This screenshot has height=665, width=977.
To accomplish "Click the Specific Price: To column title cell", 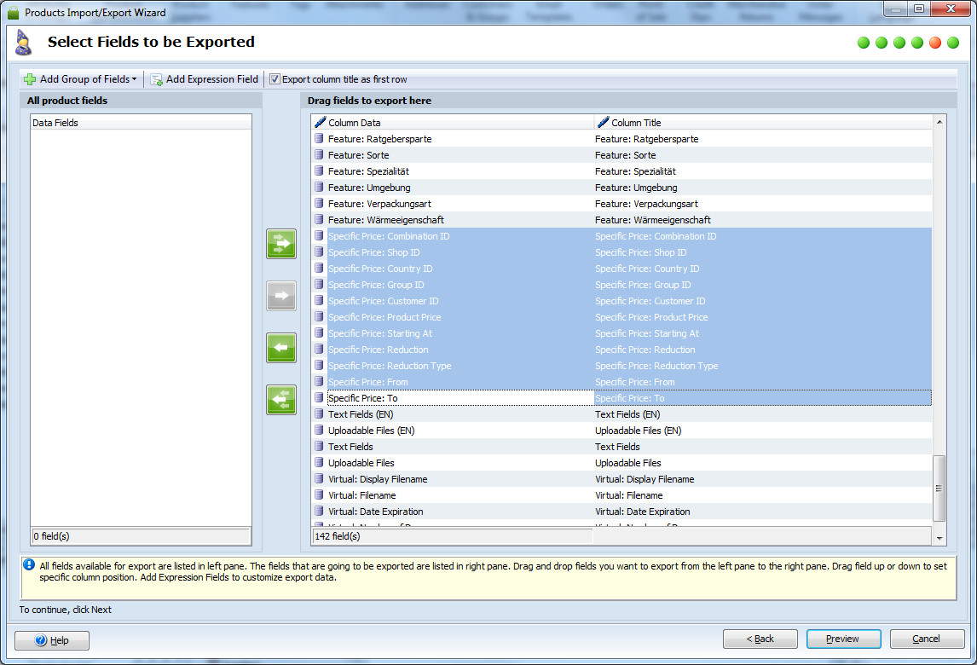I will click(763, 397).
